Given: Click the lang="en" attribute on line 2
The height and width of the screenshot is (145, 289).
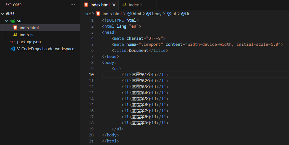Looking at the screenshot, I should (128, 26).
